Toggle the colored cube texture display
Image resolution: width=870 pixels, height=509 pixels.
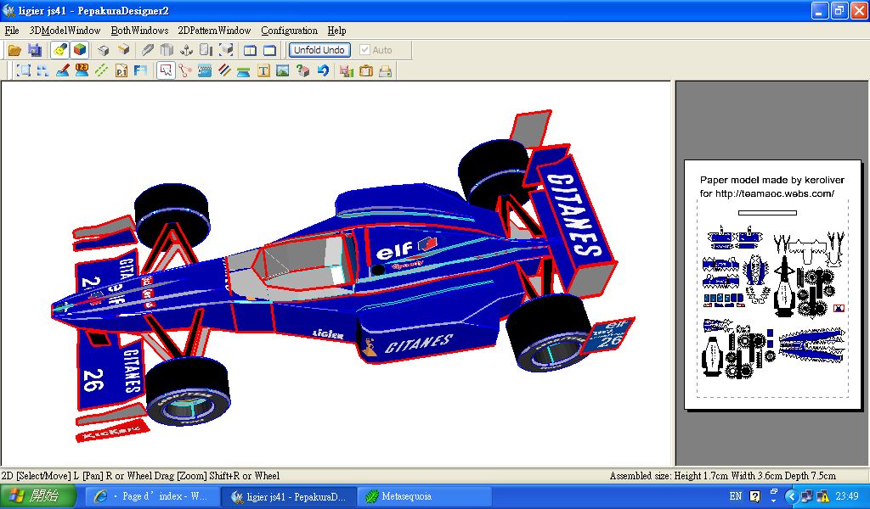pyautogui.click(x=79, y=50)
